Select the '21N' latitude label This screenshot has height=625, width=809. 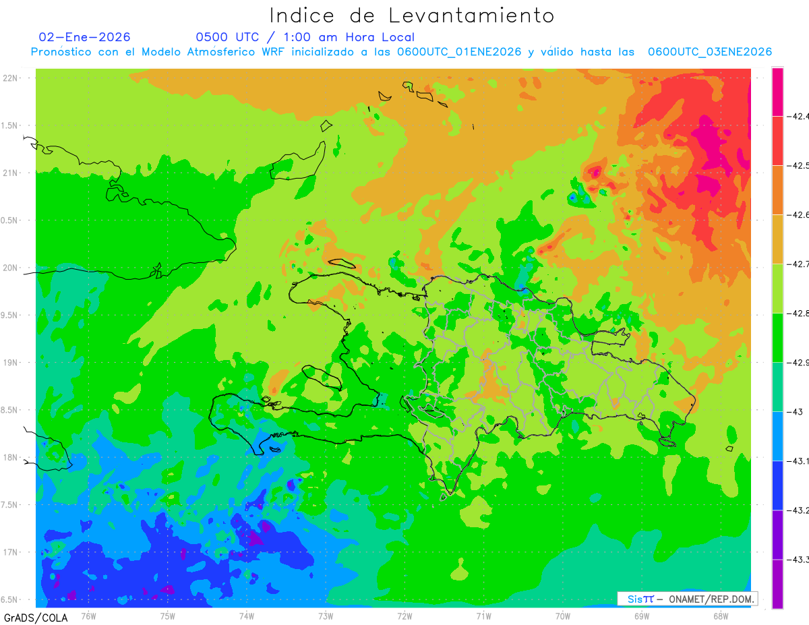coord(10,173)
